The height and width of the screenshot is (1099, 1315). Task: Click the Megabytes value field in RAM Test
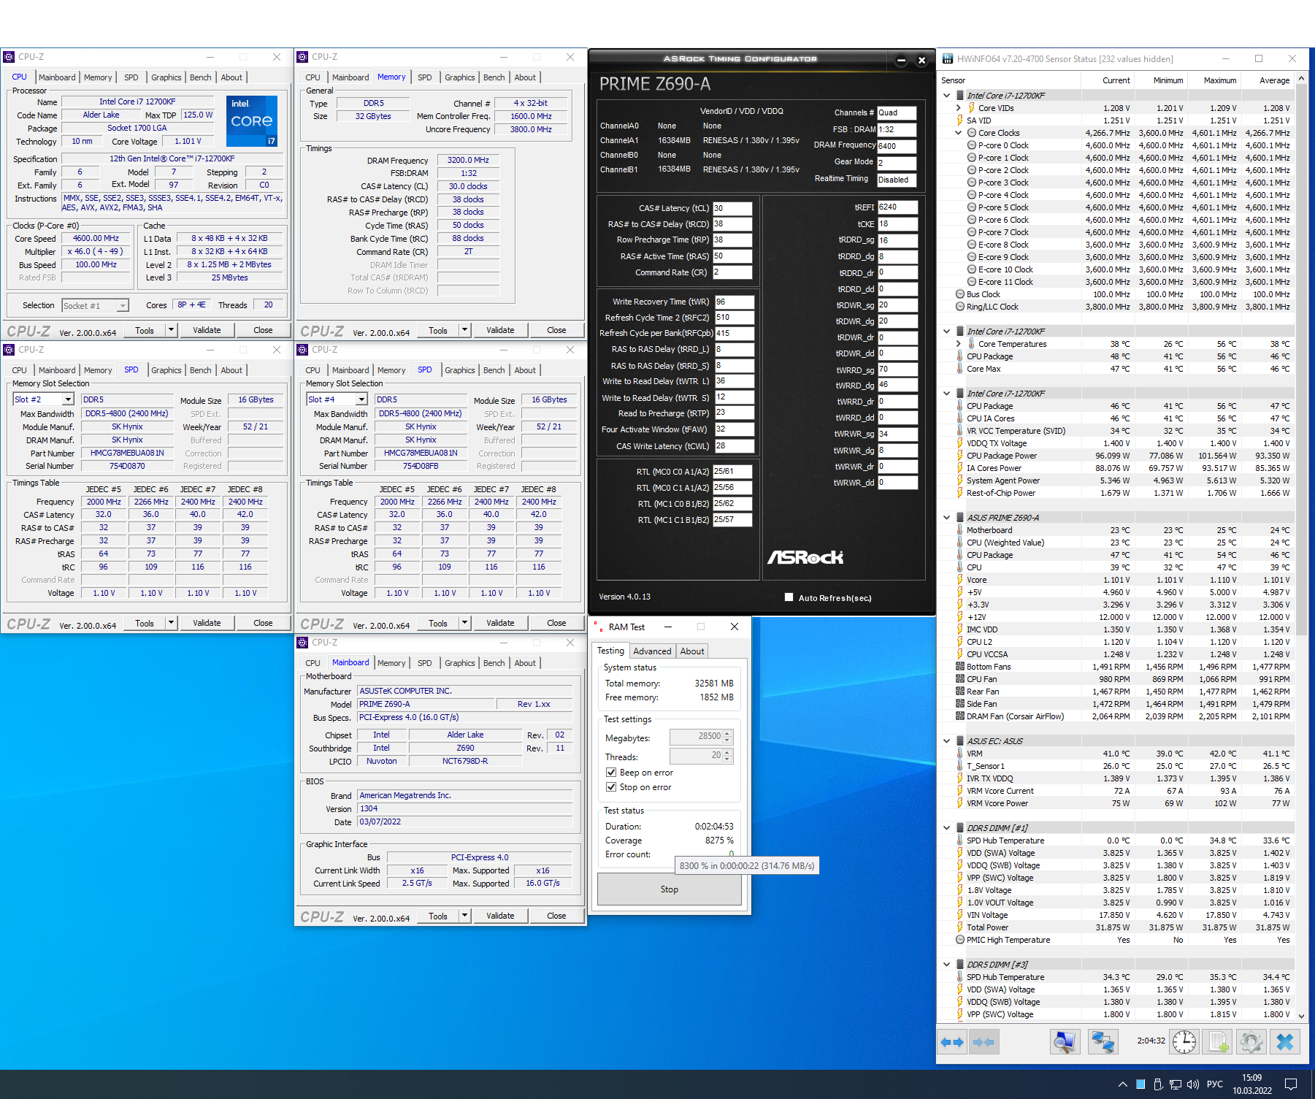(696, 737)
